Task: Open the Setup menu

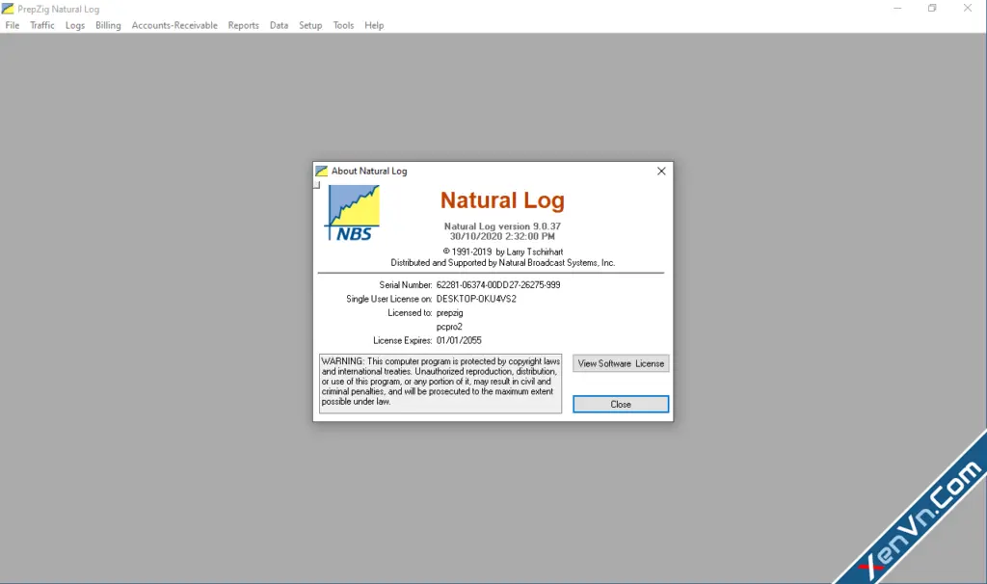Action: 310,25
